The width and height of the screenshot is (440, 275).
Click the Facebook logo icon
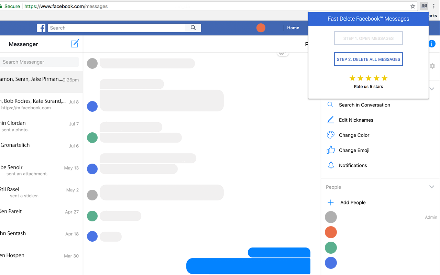[x=41, y=27]
